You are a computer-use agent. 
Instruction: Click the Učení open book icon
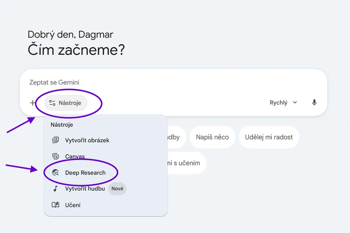[x=56, y=205]
